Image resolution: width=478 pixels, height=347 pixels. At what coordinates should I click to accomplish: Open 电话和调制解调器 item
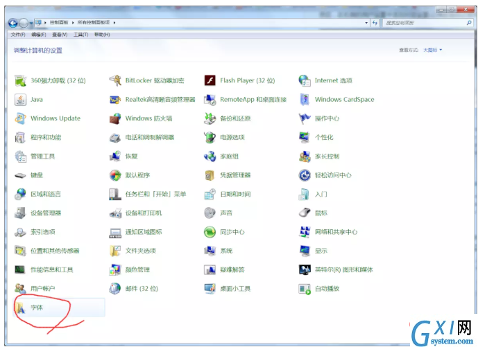(x=142, y=138)
